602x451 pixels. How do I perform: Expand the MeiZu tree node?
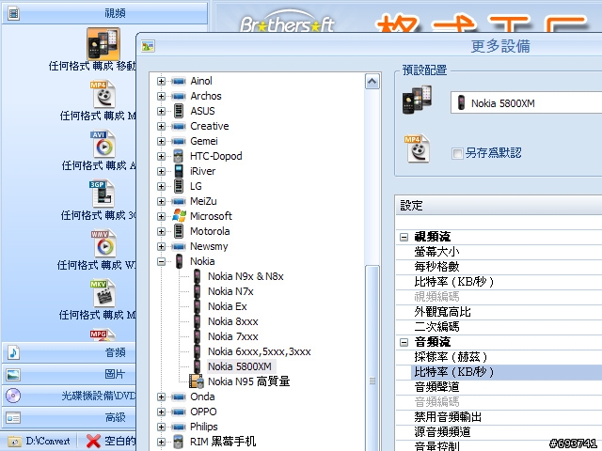(x=161, y=201)
